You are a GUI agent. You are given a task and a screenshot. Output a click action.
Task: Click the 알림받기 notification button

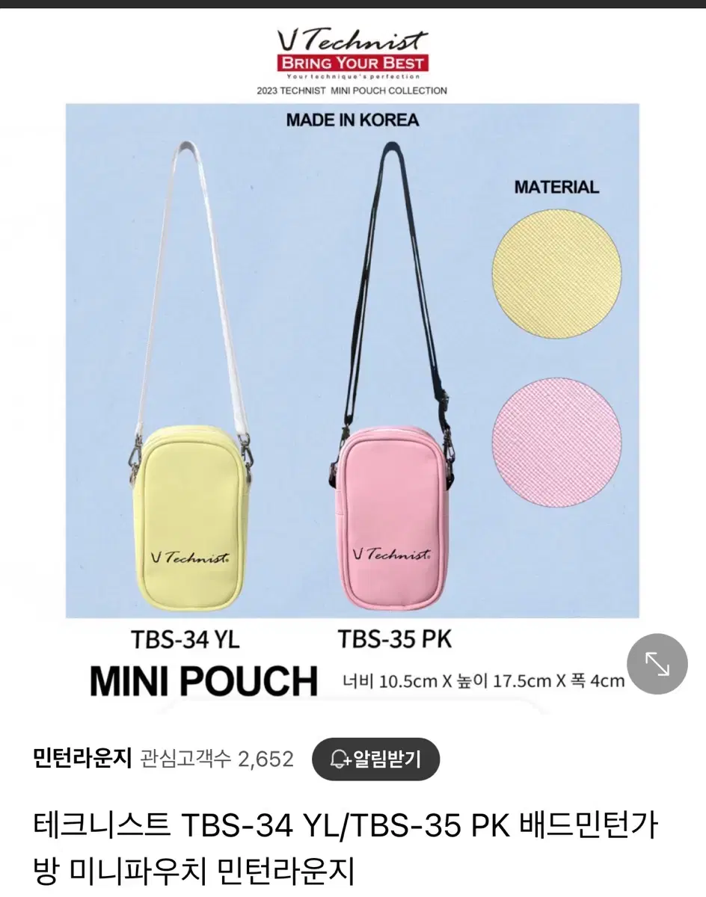coord(375,760)
